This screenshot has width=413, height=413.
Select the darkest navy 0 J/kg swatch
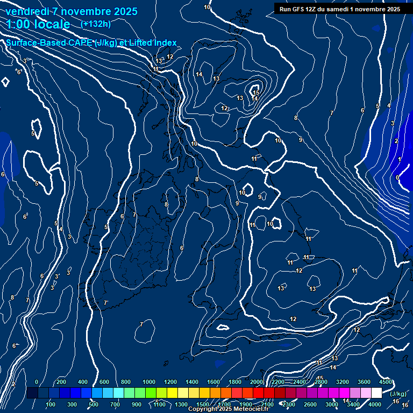click(x=32, y=393)
